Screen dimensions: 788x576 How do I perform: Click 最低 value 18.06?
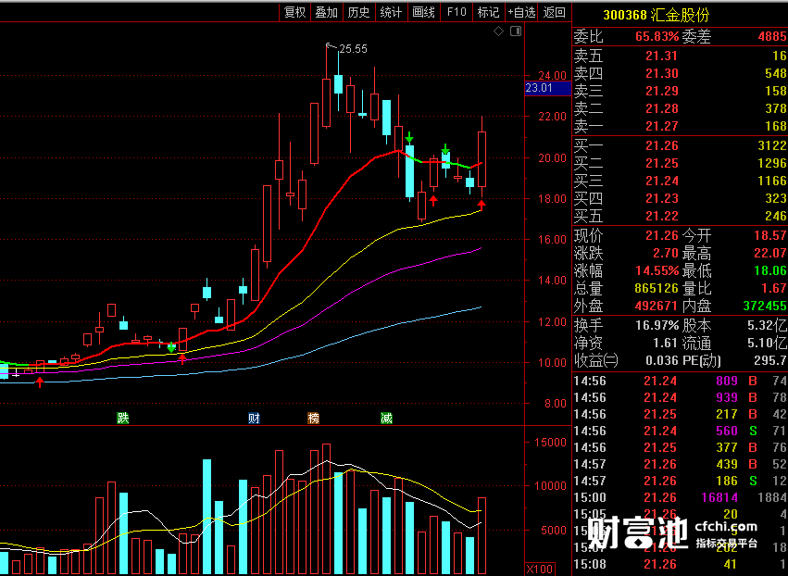click(769, 271)
